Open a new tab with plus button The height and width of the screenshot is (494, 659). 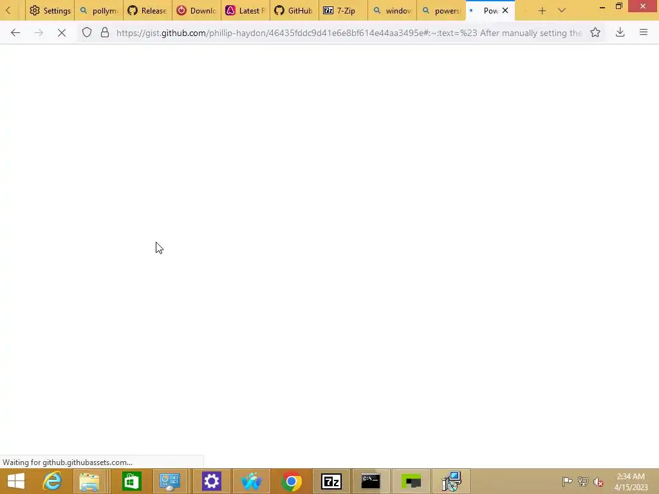542,11
